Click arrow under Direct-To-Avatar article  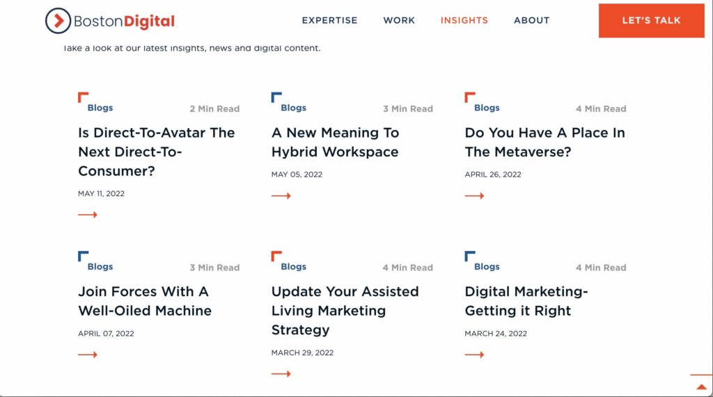point(87,215)
